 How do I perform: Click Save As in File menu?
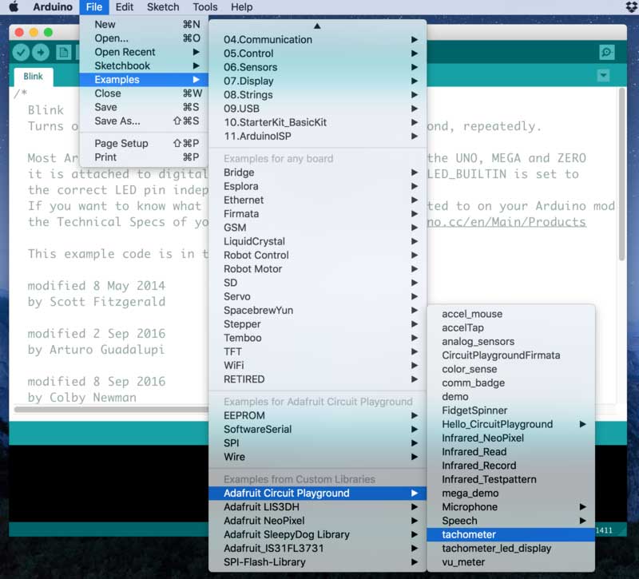click(x=117, y=121)
